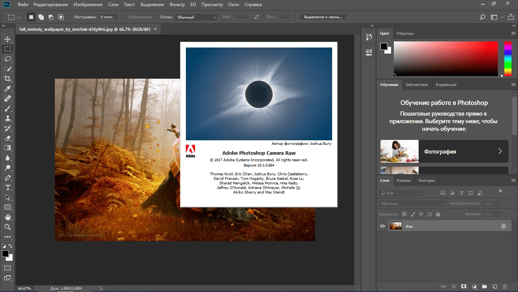
Task: Click the swap foreground/background colors icon
Action: [x=10, y=246]
